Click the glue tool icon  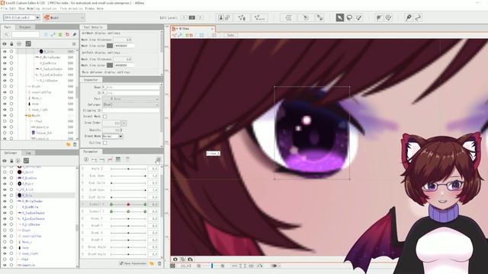tap(319, 18)
